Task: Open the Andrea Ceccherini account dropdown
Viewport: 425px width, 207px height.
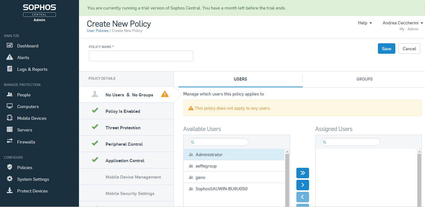Action: point(403,23)
